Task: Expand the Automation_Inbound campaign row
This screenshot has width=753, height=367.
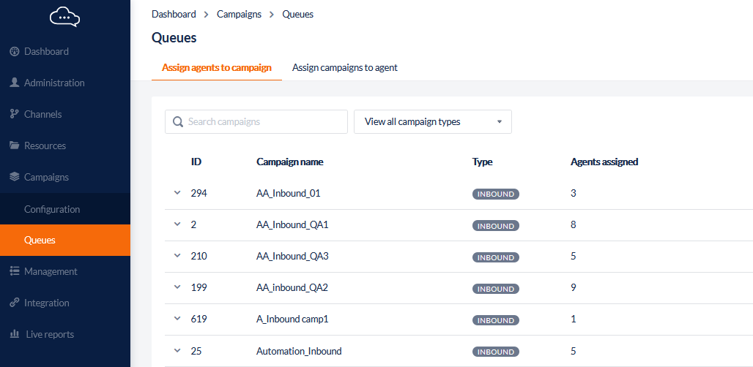Action: pyautogui.click(x=177, y=351)
